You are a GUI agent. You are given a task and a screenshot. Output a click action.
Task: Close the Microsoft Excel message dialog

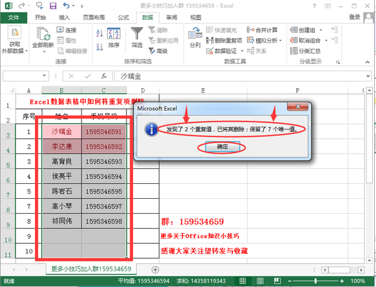298,107
